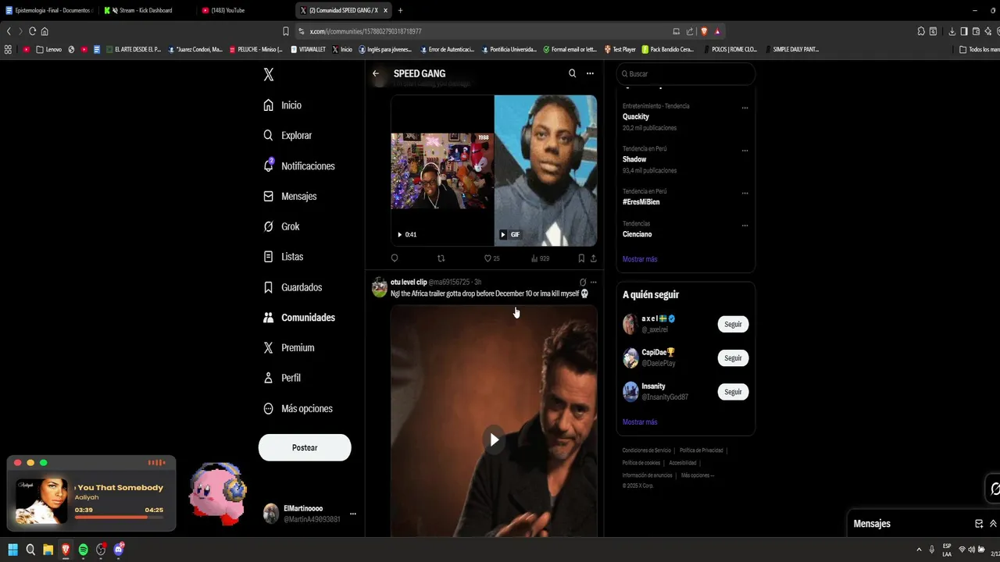Open Shadow trending topic
1000x562 pixels.
[634, 159]
